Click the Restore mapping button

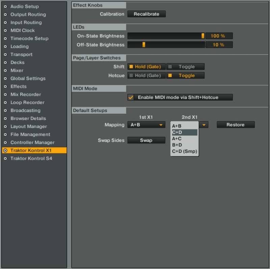point(235,125)
